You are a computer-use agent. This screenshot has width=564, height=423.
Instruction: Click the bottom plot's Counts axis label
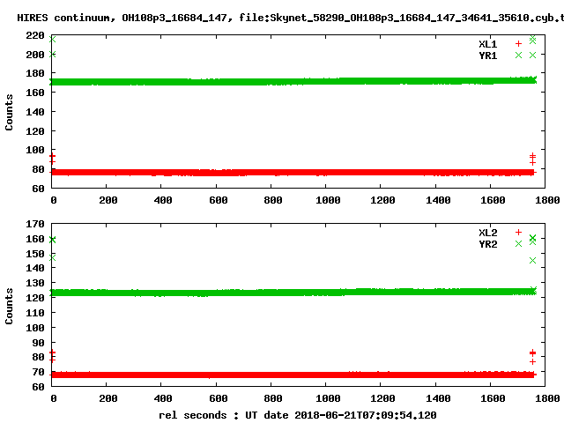click(9, 306)
